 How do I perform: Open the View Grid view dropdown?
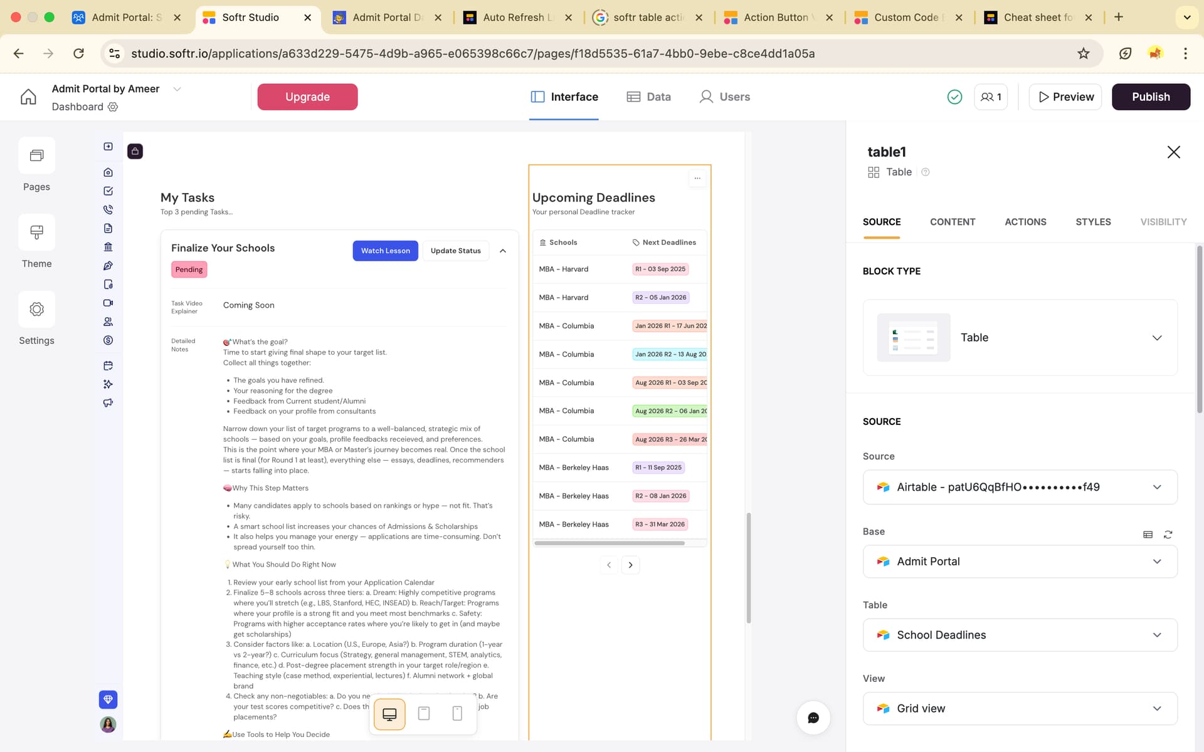(1020, 709)
